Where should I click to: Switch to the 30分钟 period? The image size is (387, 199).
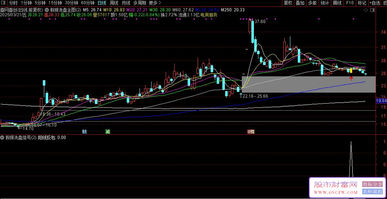[x=71, y=3]
